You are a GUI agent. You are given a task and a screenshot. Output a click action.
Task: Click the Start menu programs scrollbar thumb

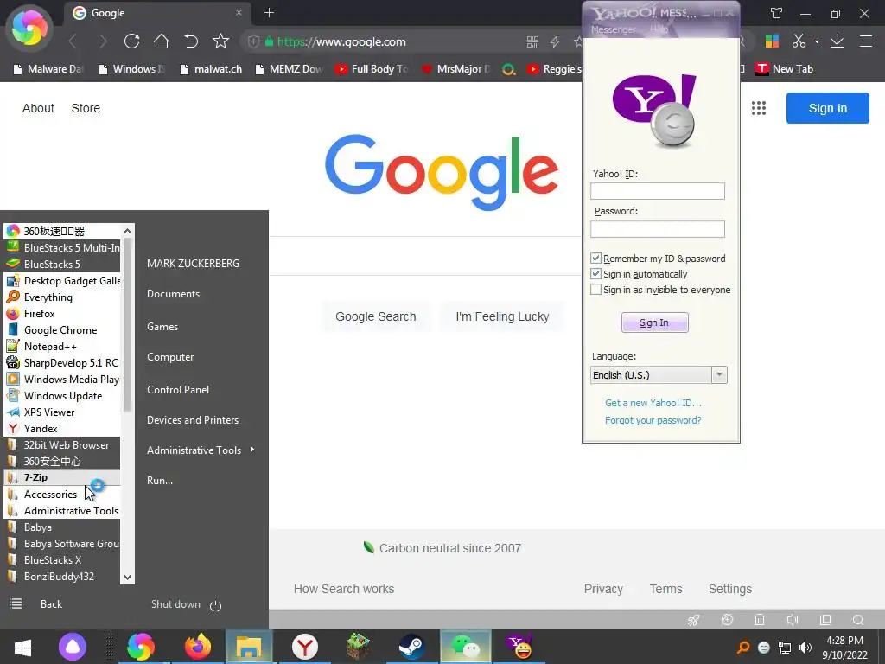[x=128, y=325]
